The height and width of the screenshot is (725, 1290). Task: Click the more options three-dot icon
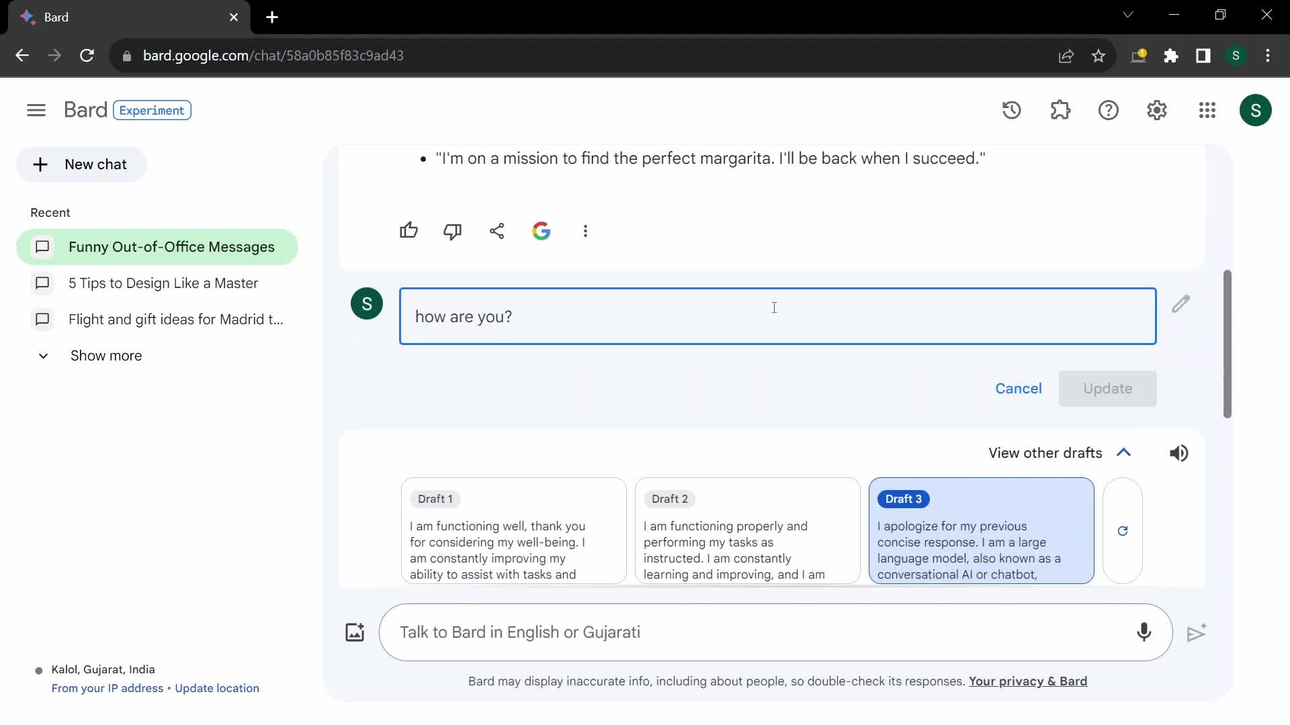(585, 232)
